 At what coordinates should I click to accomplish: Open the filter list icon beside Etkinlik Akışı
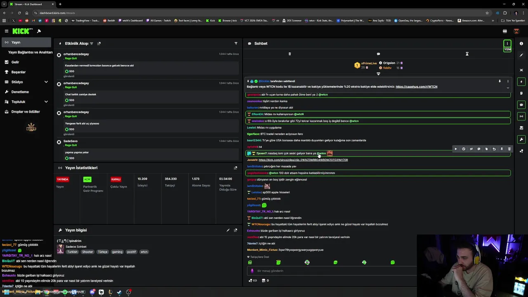92,43
